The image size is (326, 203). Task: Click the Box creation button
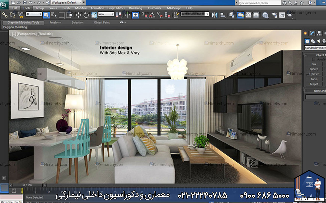(x=314, y=64)
